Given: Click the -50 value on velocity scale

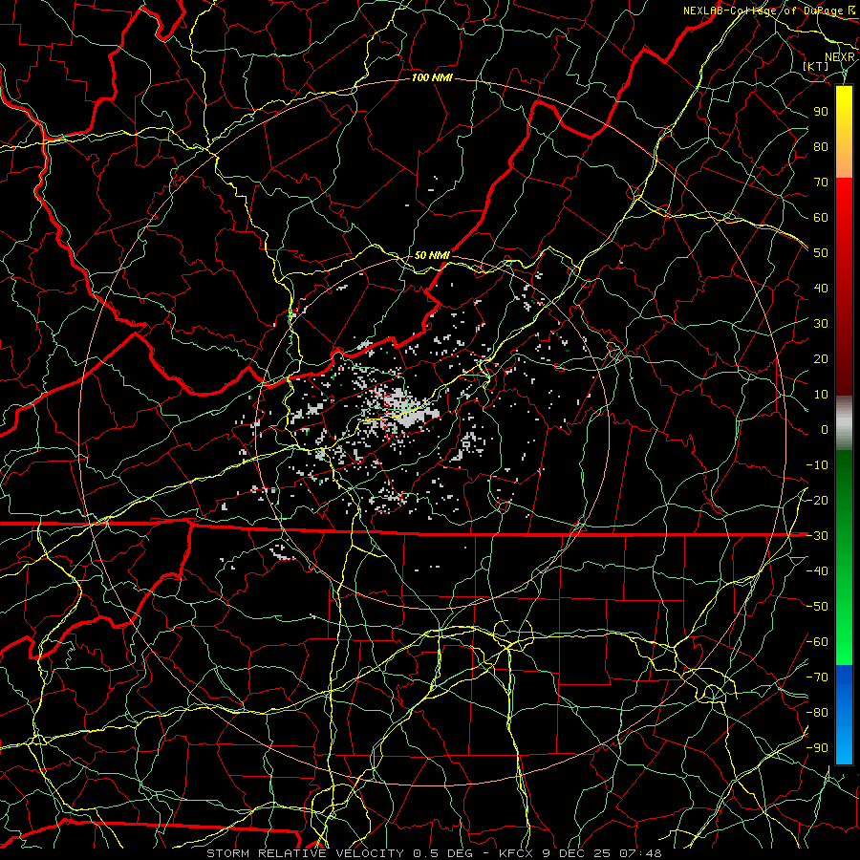Looking at the screenshot, I should click(x=817, y=606).
